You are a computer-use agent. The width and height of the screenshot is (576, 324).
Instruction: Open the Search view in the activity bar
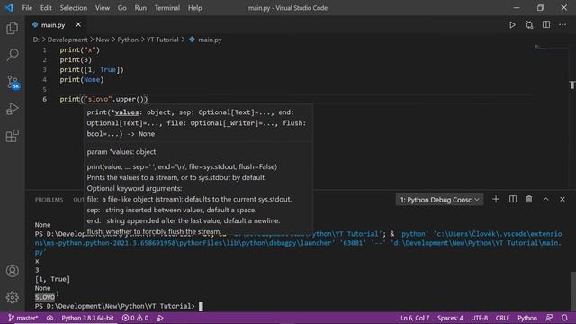coord(12,55)
